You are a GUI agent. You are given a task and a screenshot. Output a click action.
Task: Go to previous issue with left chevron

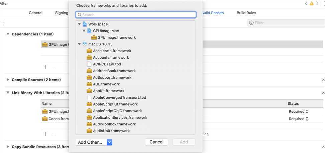coord(306,4)
